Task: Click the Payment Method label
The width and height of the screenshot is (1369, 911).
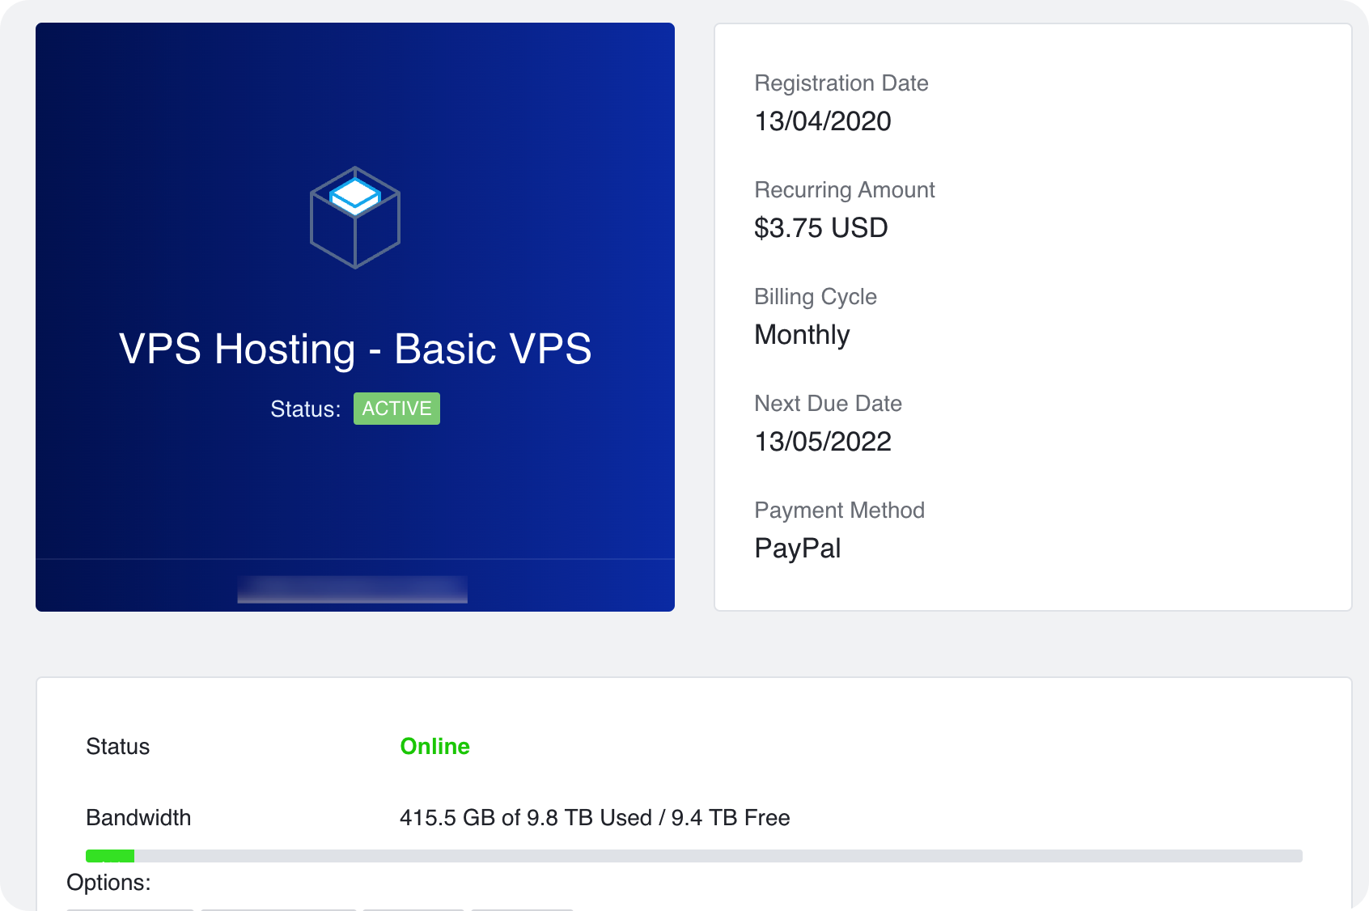Action: tap(840, 511)
